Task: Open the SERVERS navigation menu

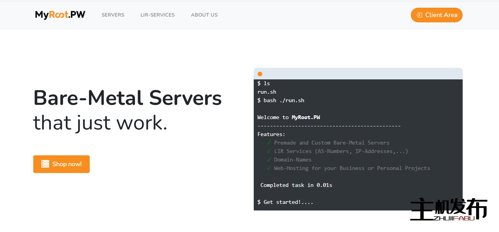Action: pyautogui.click(x=113, y=15)
